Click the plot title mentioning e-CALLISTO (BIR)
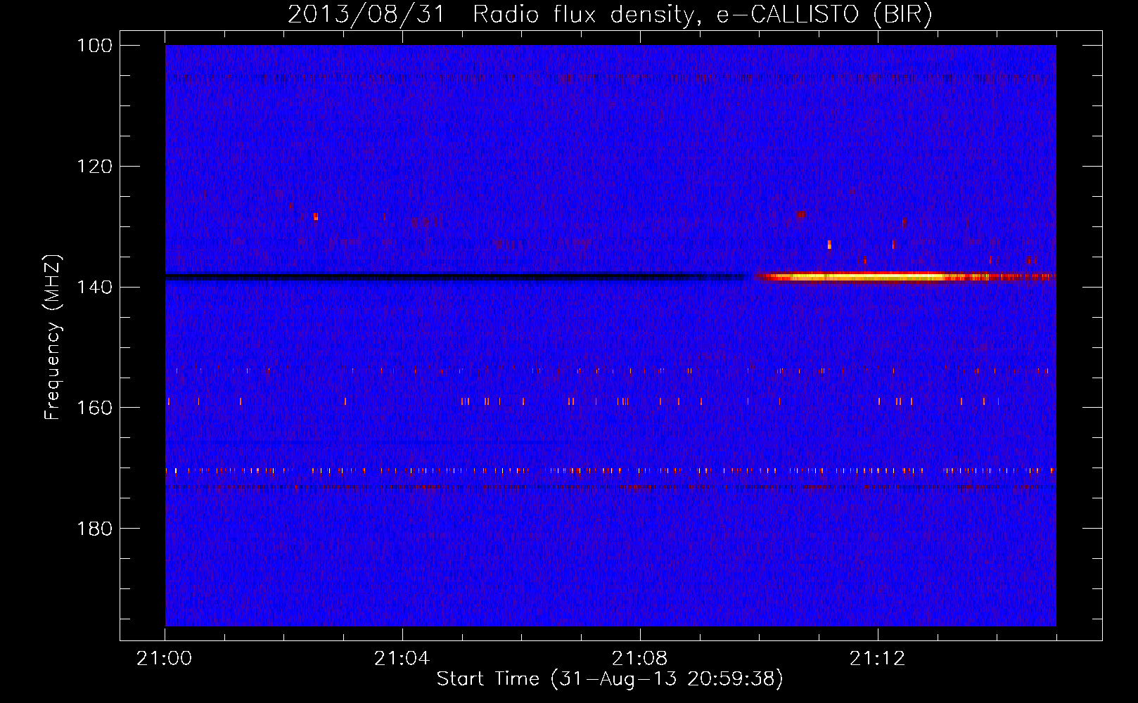Viewport: 1138px width, 703px height. 610,14
